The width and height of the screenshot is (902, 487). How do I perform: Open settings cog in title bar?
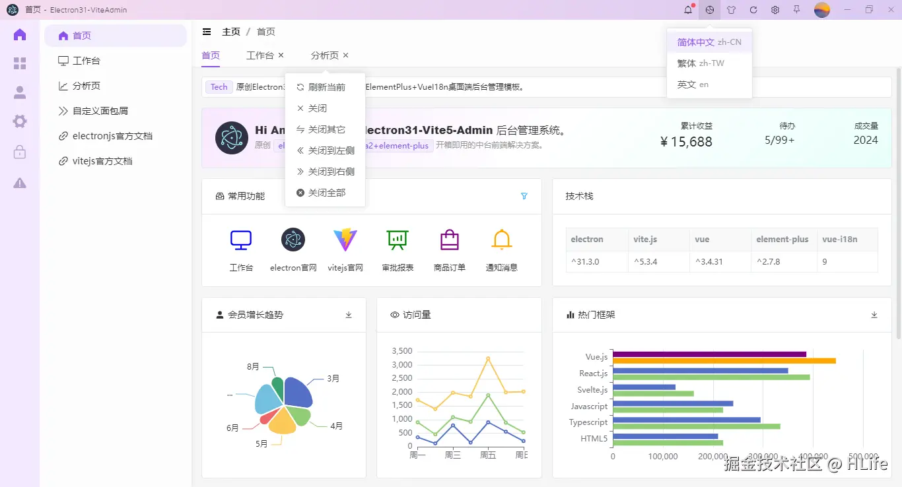pos(775,10)
